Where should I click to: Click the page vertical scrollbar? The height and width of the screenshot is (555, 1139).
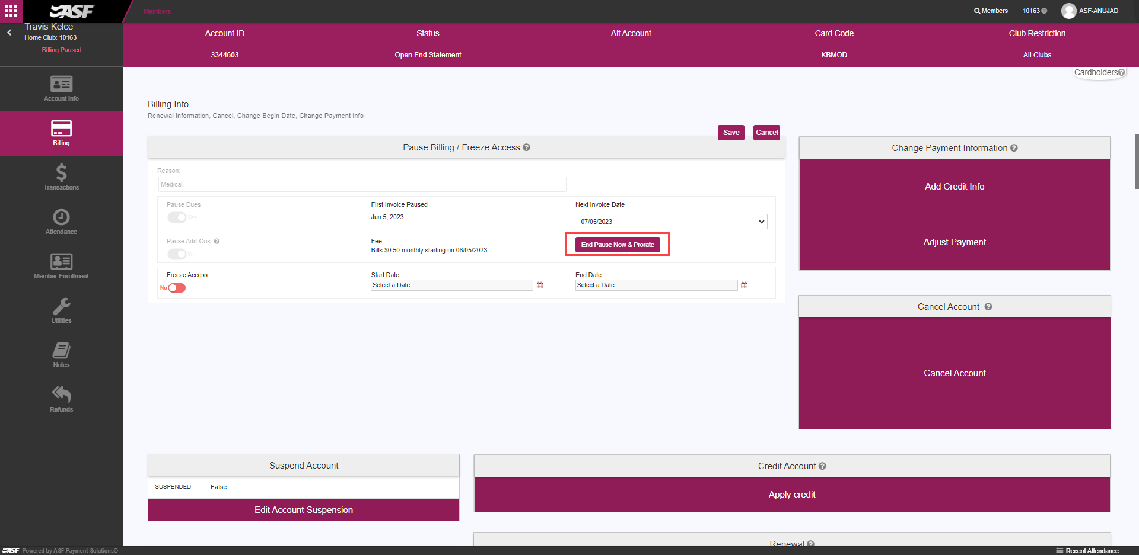coord(1137,161)
